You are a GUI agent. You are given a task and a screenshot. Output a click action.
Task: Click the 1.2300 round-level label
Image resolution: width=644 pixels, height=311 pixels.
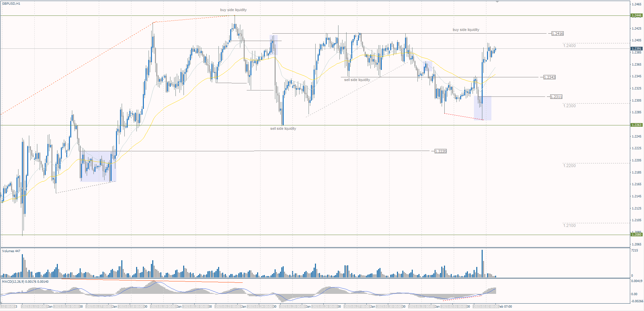(x=569, y=106)
